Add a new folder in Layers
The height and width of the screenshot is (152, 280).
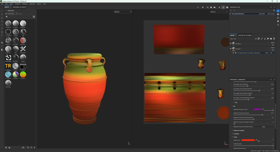[x=271, y=39]
